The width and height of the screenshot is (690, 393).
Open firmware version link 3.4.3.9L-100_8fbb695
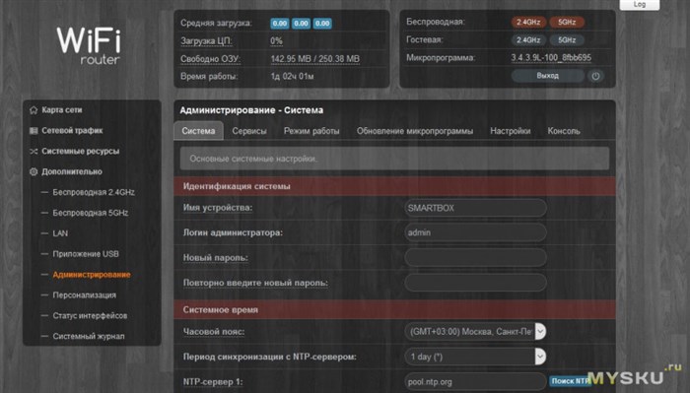coord(551,57)
